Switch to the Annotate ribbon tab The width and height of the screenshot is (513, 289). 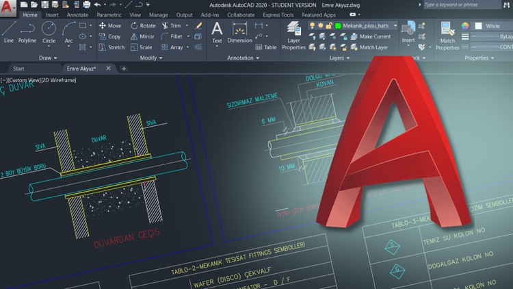point(77,14)
